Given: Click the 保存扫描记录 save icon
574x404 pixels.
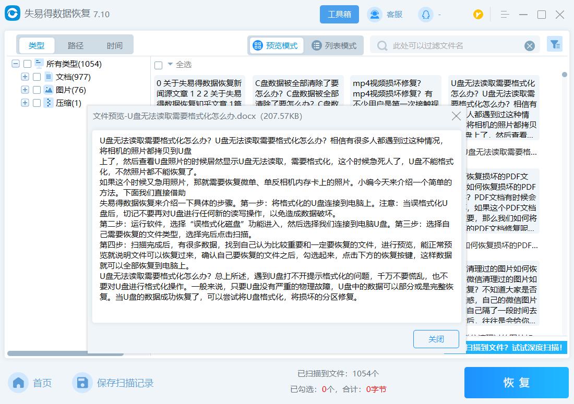Looking at the screenshot, I should click(82, 382).
